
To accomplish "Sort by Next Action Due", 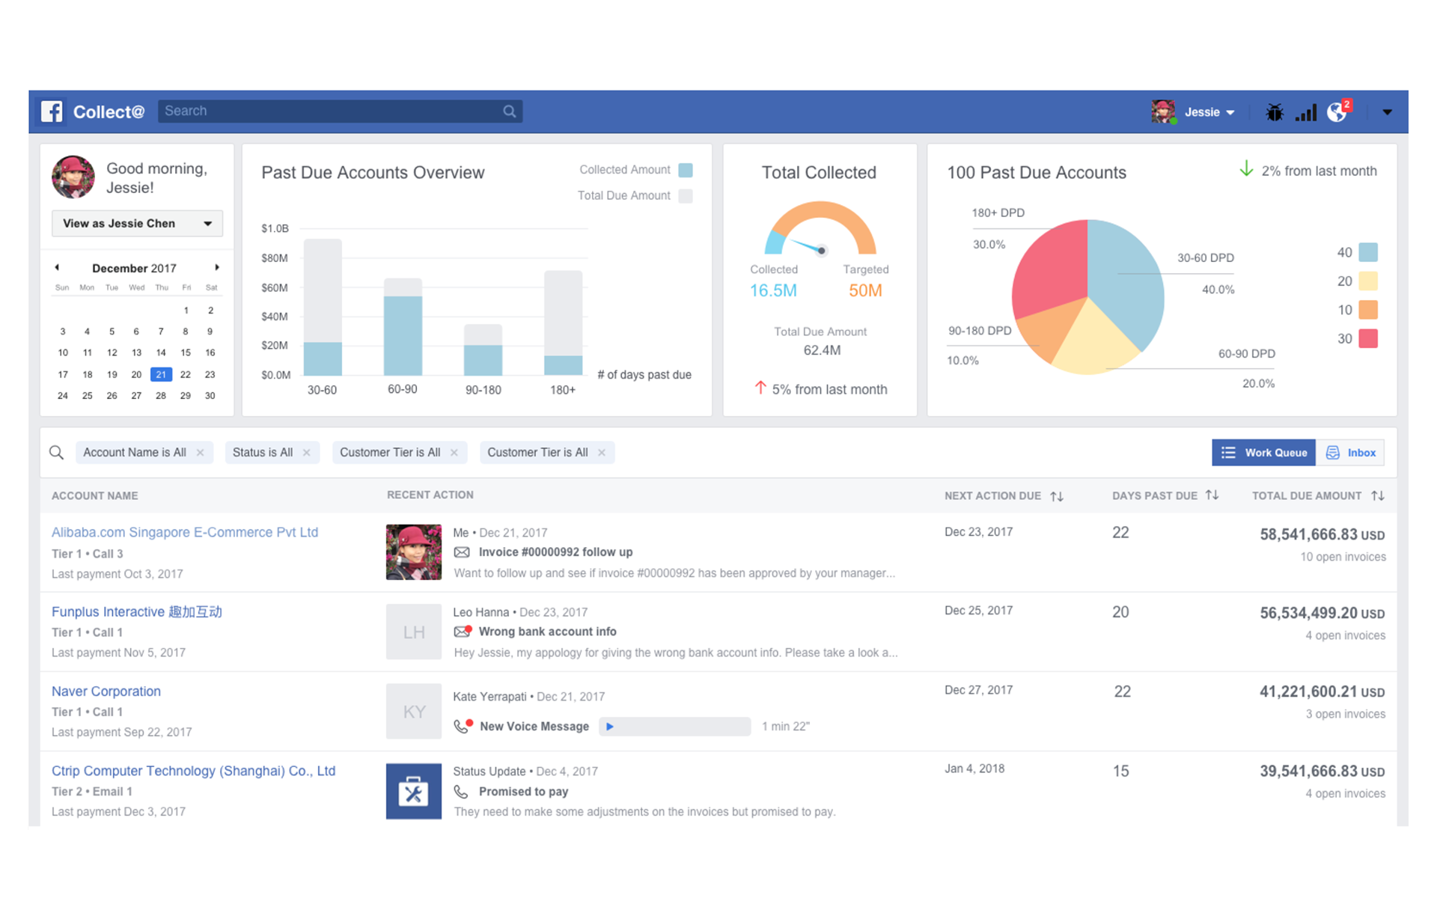I will (1057, 496).
